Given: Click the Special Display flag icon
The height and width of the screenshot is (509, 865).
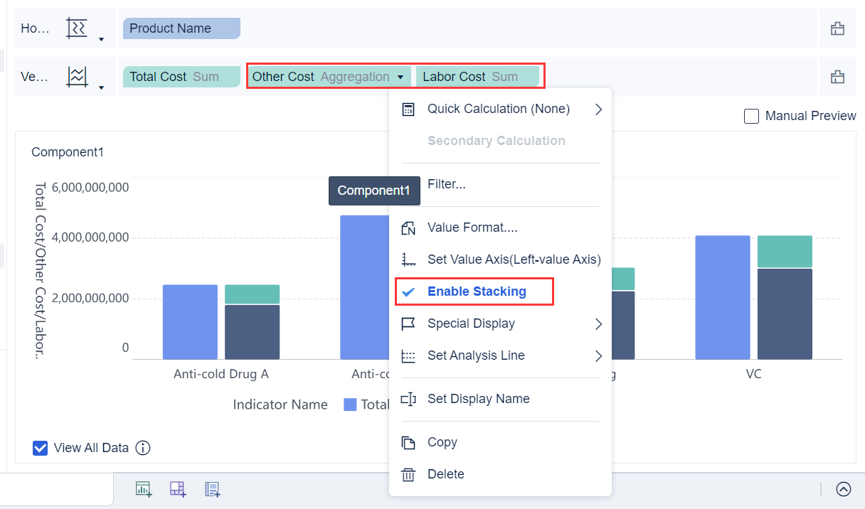Looking at the screenshot, I should click(408, 323).
